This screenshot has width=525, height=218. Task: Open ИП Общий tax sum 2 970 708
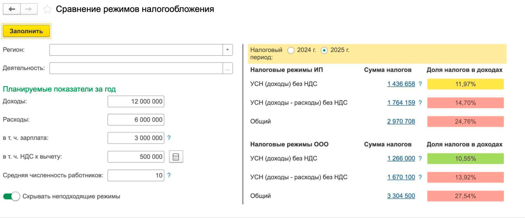(401, 121)
